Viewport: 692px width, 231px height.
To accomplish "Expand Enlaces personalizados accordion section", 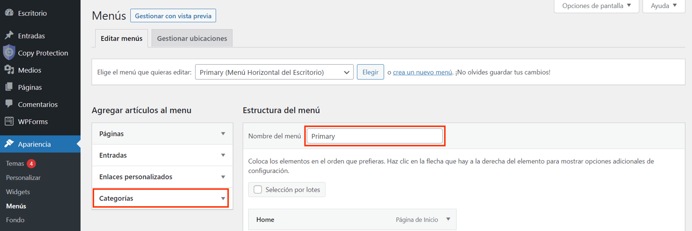I will tap(162, 177).
